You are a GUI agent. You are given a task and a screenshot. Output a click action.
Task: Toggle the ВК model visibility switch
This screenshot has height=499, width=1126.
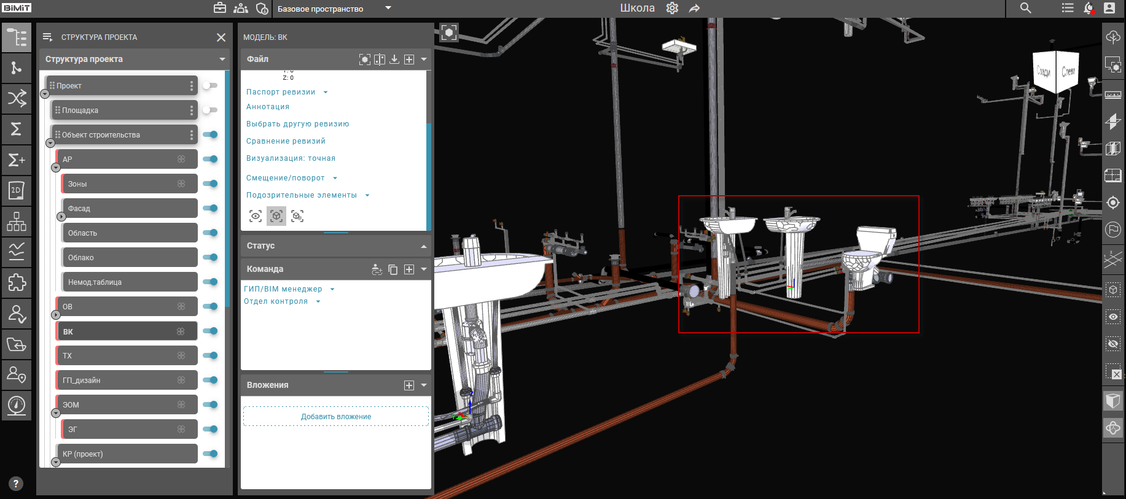coord(210,331)
